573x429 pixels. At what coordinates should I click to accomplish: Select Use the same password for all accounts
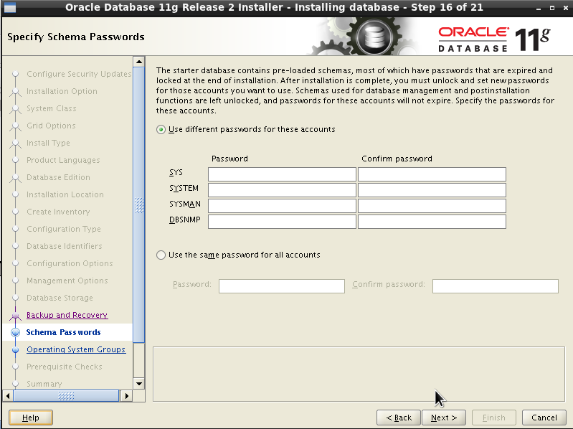tap(161, 255)
